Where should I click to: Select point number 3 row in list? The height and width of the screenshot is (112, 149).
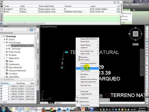(17, 91)
